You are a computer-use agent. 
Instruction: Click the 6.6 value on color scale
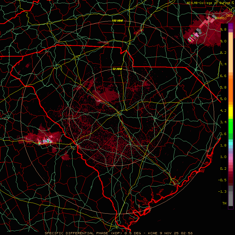pyautogui.click(x=223, y=76)
